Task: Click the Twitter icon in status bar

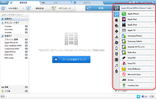Action: [138, 96]
